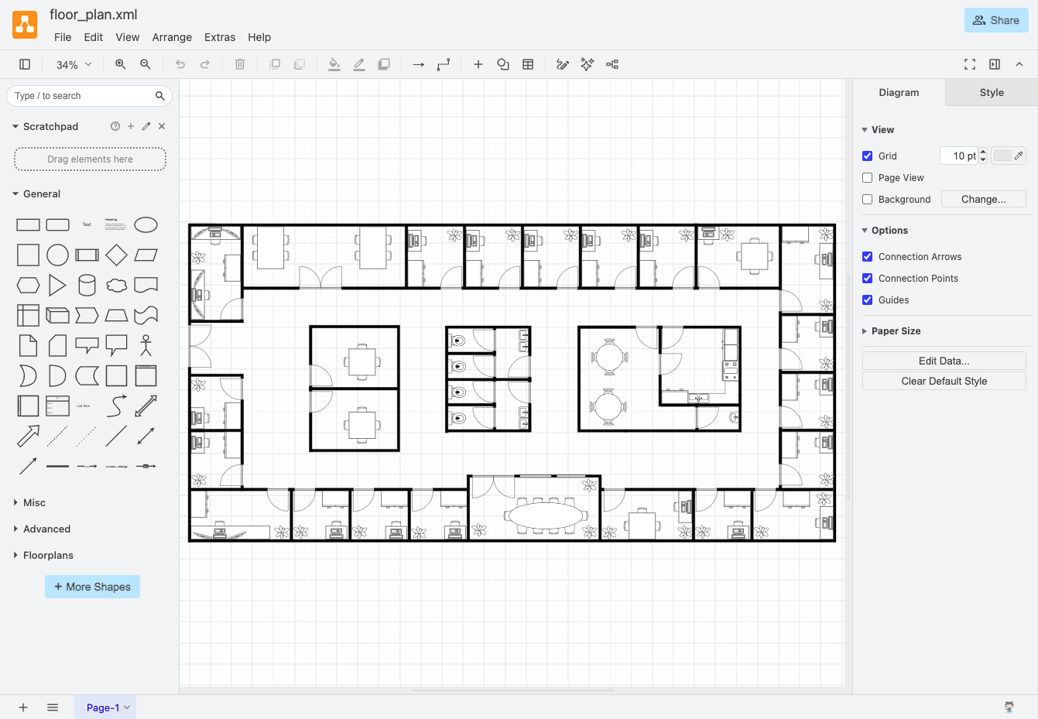1038x719 pixels.
Task: Select the actor stick figure shape
Action: click(146, 345)
